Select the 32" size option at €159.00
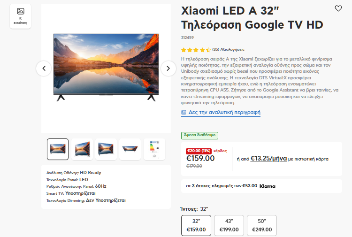The height and width of the screenshot is (237, 352). 196,225
